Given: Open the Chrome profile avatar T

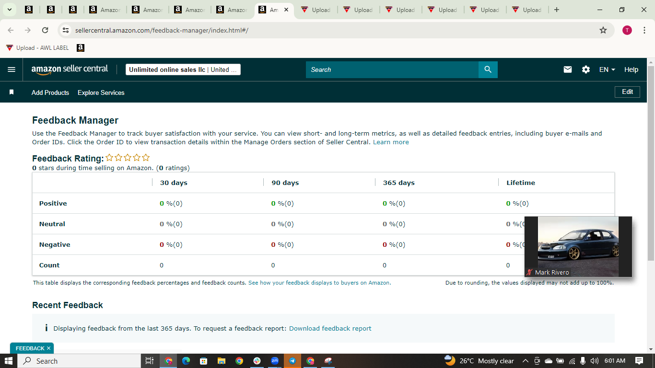Looking at the screenshot, I should tap(627, 30).
